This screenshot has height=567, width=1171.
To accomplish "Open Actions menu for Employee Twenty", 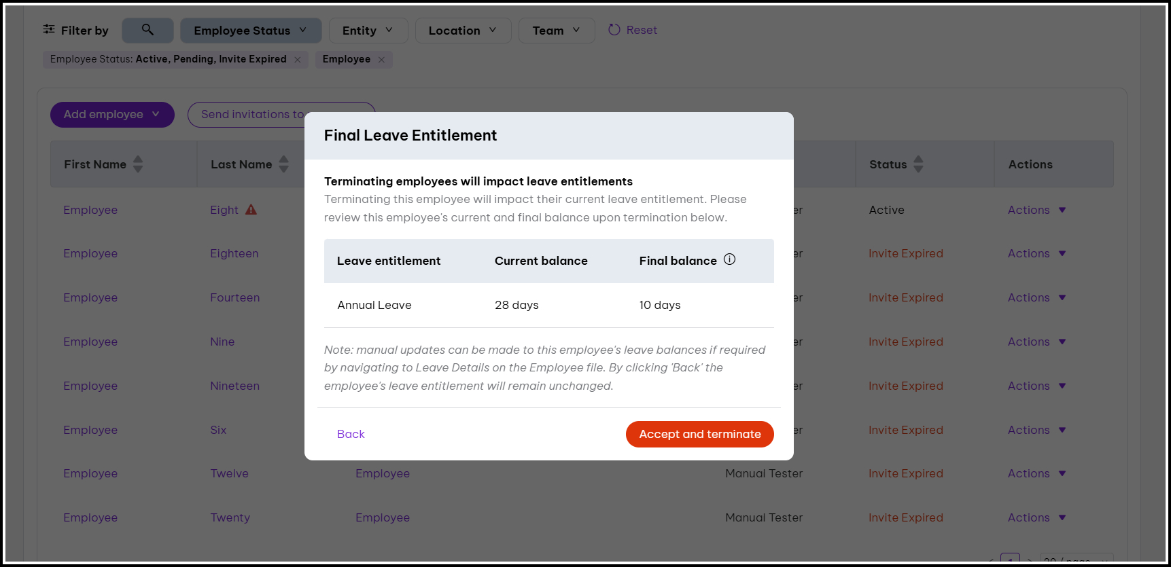I will tap(1036, 518).
